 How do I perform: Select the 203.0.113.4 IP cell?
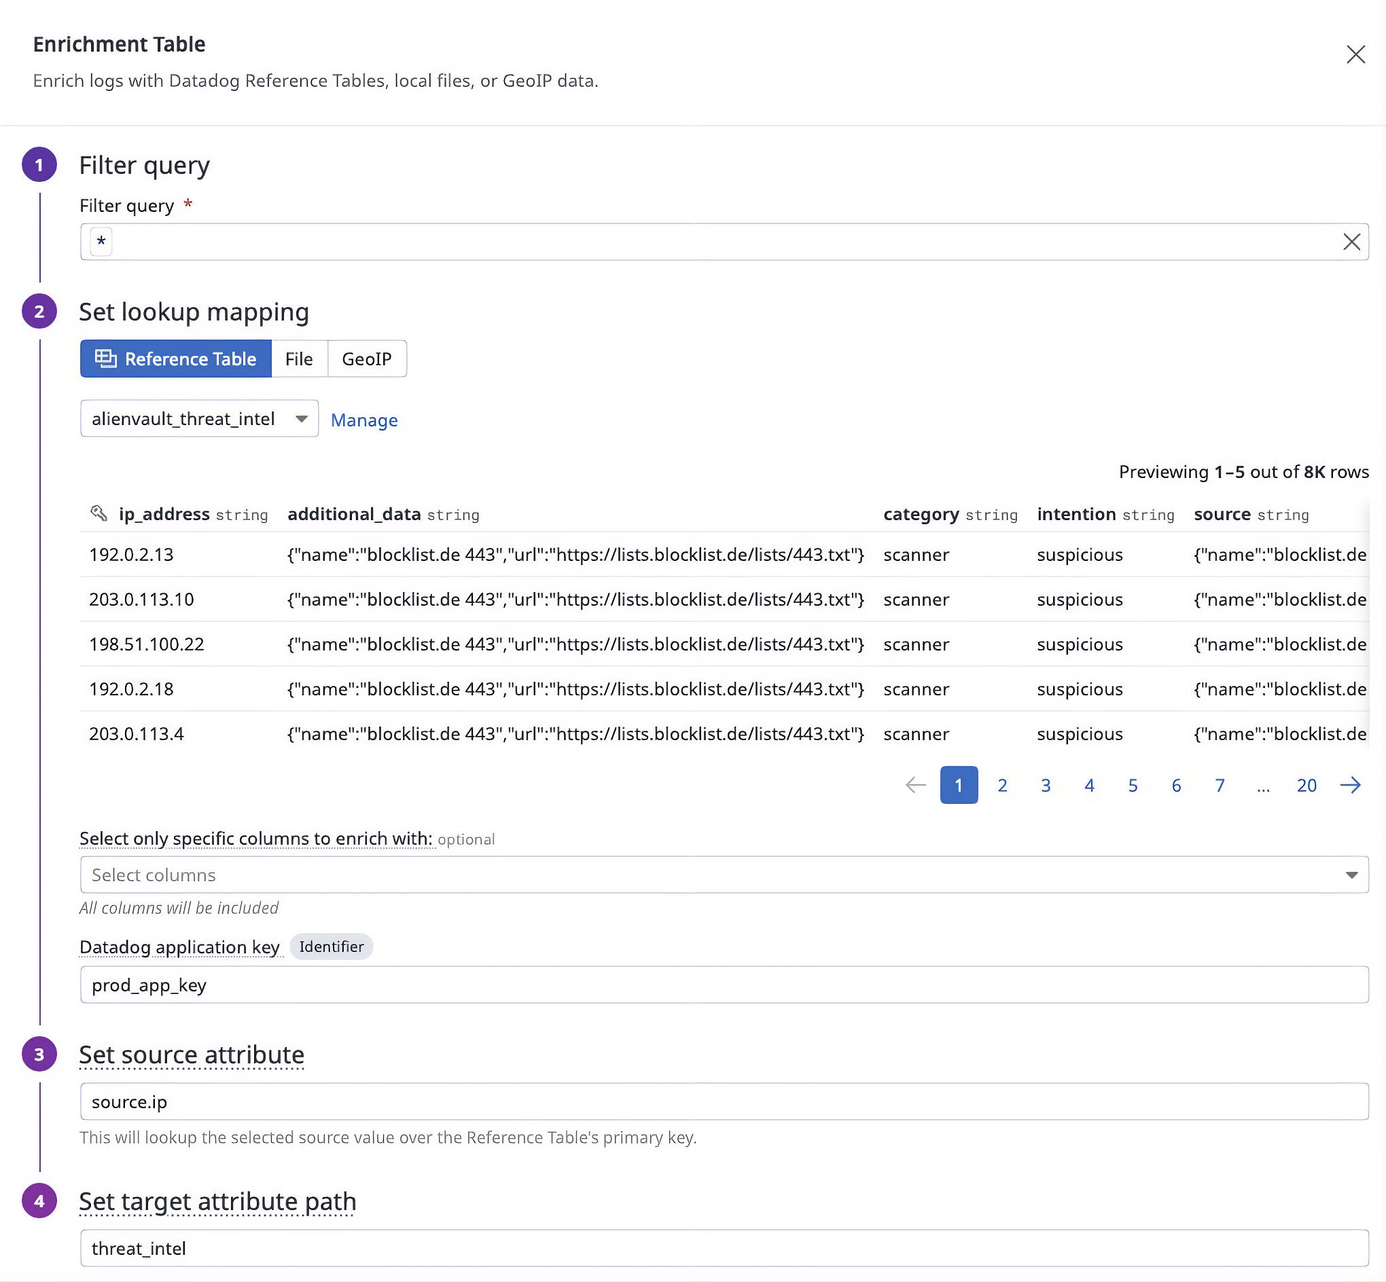tap(136, 734)
